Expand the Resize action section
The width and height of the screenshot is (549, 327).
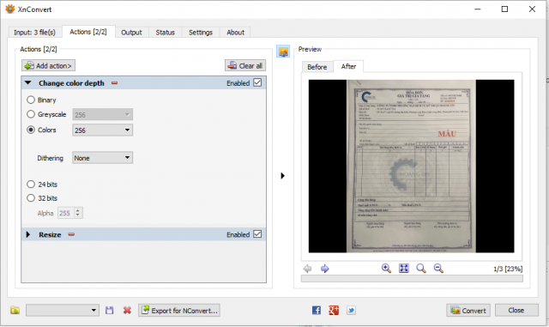click(28, 234)
